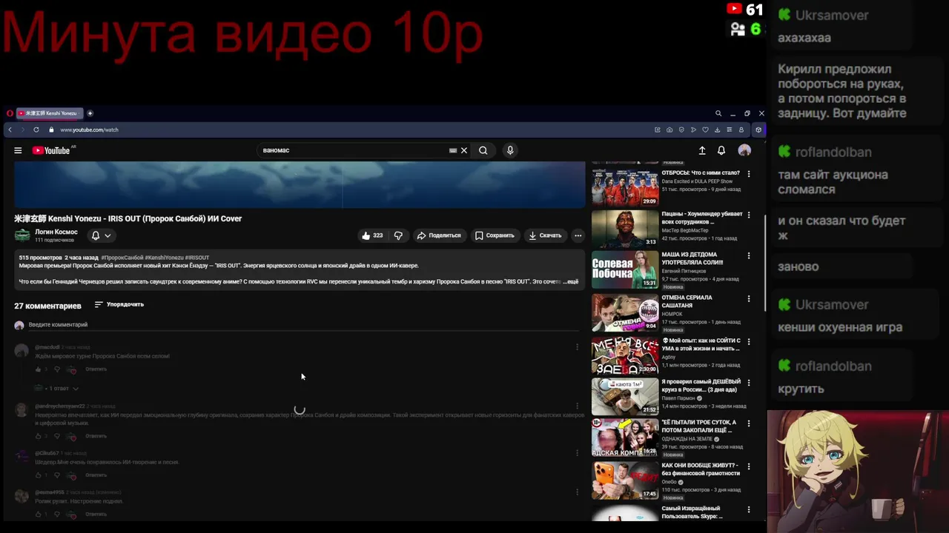This screenshot has height=533, width=949.
Task: Go to the YouTube home logo
Action: (x=51, y=150)
